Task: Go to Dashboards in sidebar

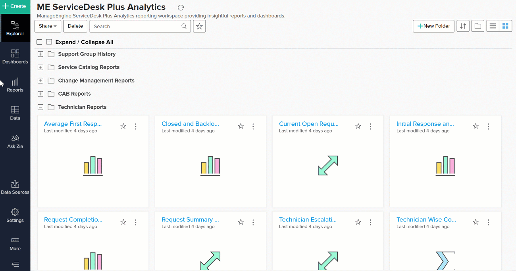Action: pyautogui.click(x=15, y=57)
